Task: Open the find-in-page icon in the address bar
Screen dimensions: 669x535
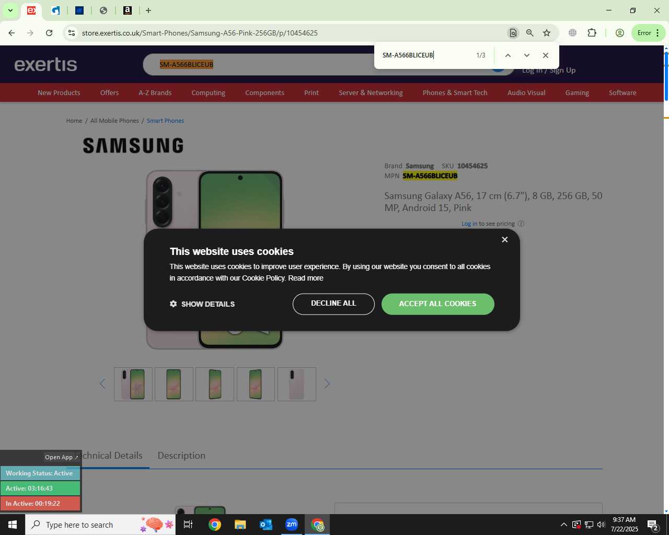Action: (513, 33)
